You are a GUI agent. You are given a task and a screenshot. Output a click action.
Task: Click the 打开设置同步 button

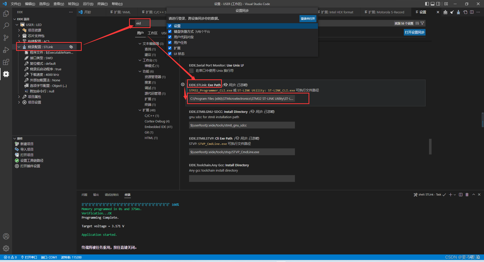coord(415,32)
